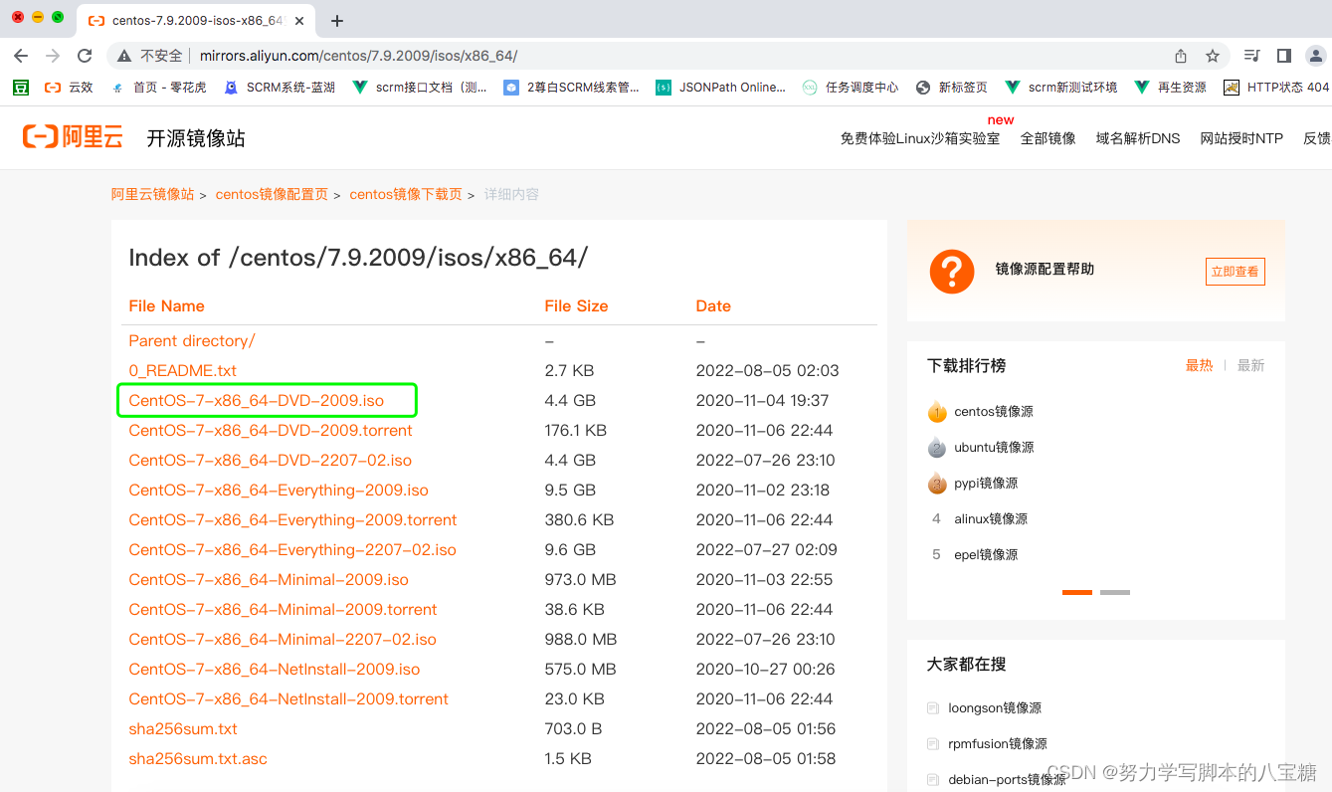
Task: Open centos镜像源 in download ranking
Action: (x=994, y=411)
